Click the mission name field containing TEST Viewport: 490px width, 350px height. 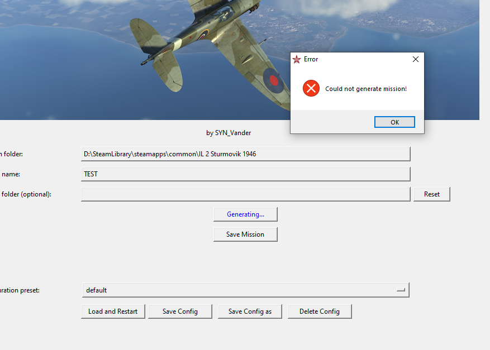coord(246,174)
